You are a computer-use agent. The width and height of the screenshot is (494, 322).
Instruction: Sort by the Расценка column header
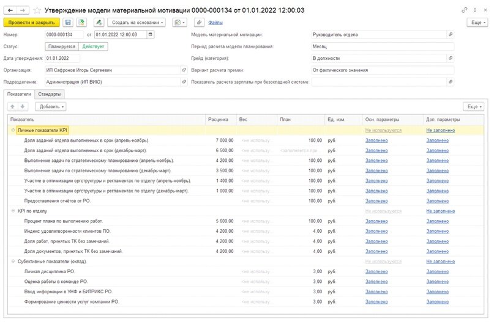[221, 120]
